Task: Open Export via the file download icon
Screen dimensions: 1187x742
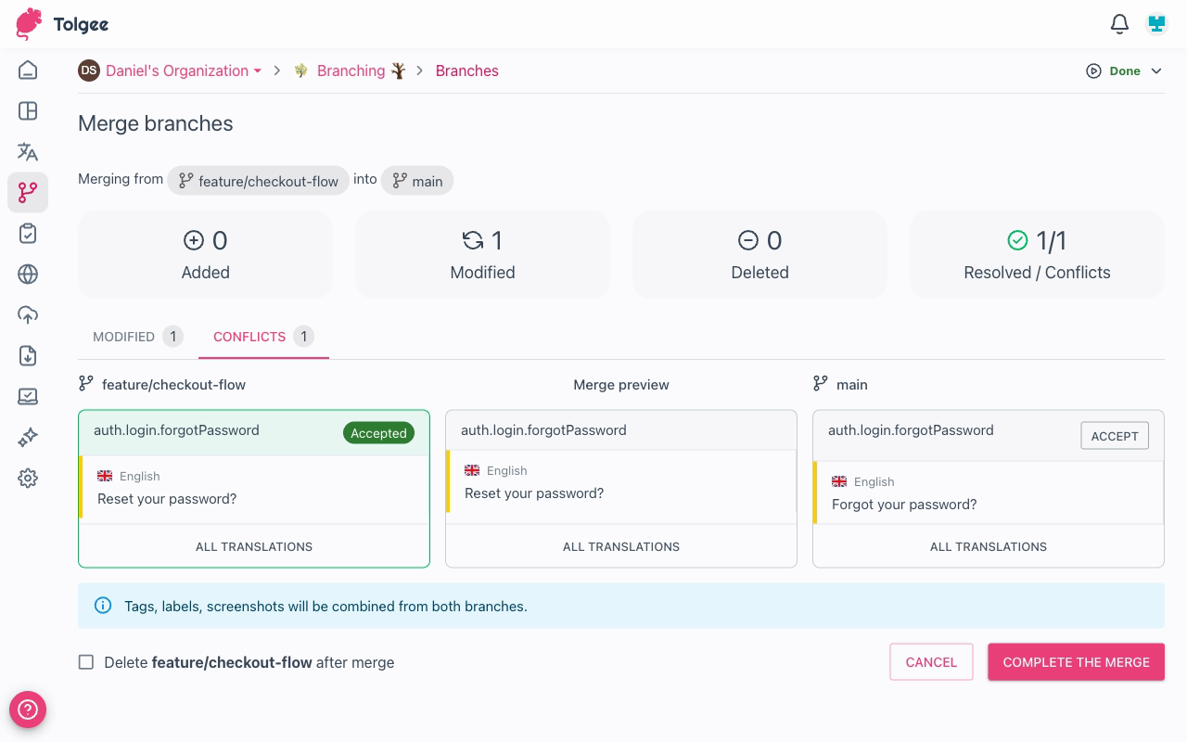Action: tap(27, 355)
